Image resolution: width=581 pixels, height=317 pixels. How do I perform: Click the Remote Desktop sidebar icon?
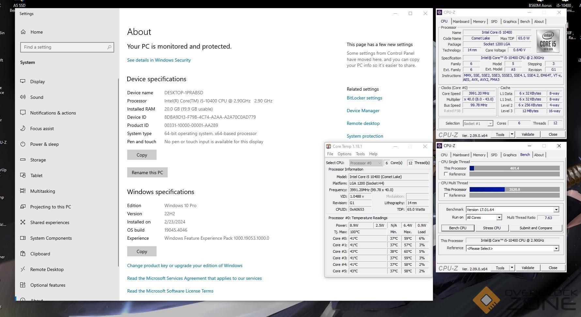coord(23,269)
